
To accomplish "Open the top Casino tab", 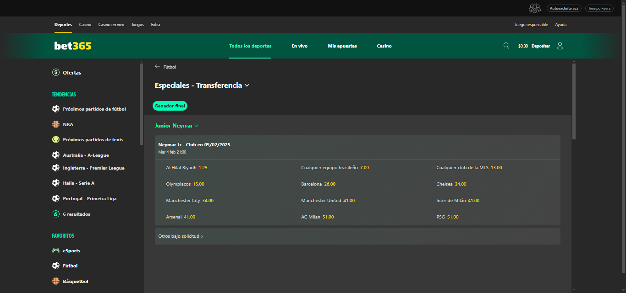I will point(85,25).
